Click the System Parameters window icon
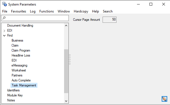 [x=5, y=4]
